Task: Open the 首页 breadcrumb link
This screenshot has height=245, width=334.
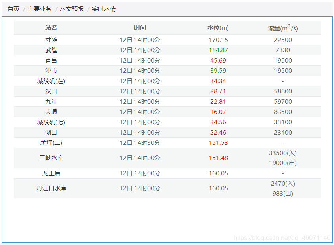Action: pos(13,9)
